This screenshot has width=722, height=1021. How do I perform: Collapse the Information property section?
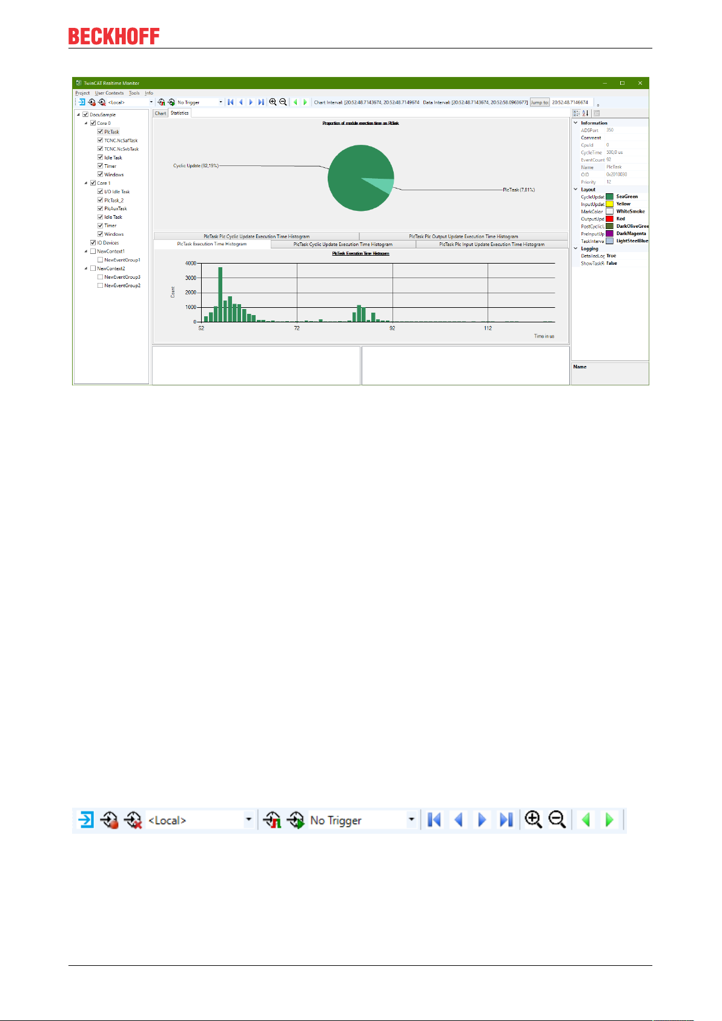(x=575, y=122)
